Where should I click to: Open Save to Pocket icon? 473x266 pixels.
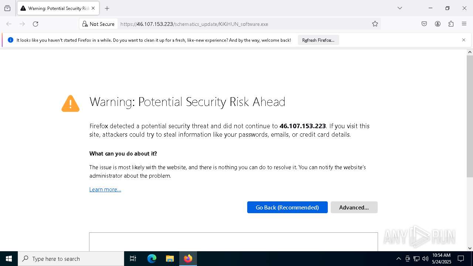424,24
